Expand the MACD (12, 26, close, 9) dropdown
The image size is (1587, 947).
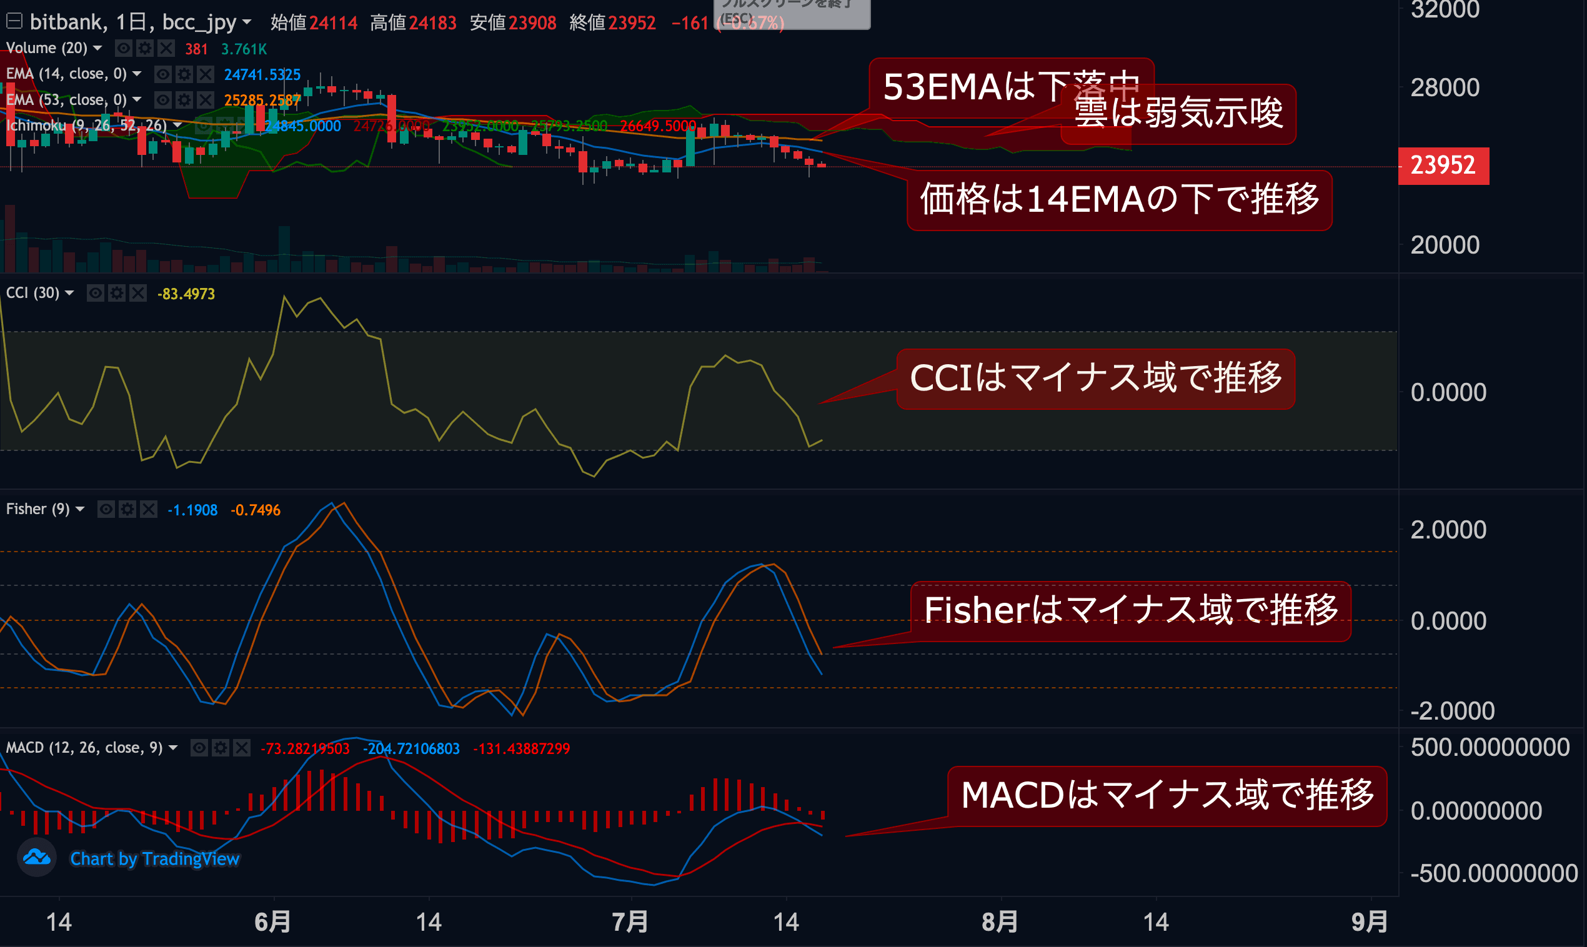173,747
